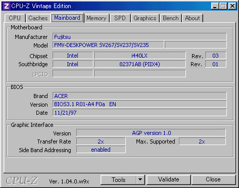Open the About tab

pyautogui.click(x=193, y=18)
